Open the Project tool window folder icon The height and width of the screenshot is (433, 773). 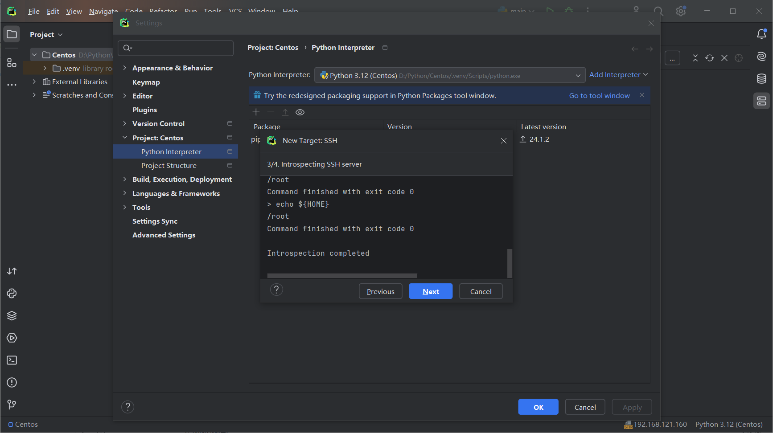click(x=12, y=34)
